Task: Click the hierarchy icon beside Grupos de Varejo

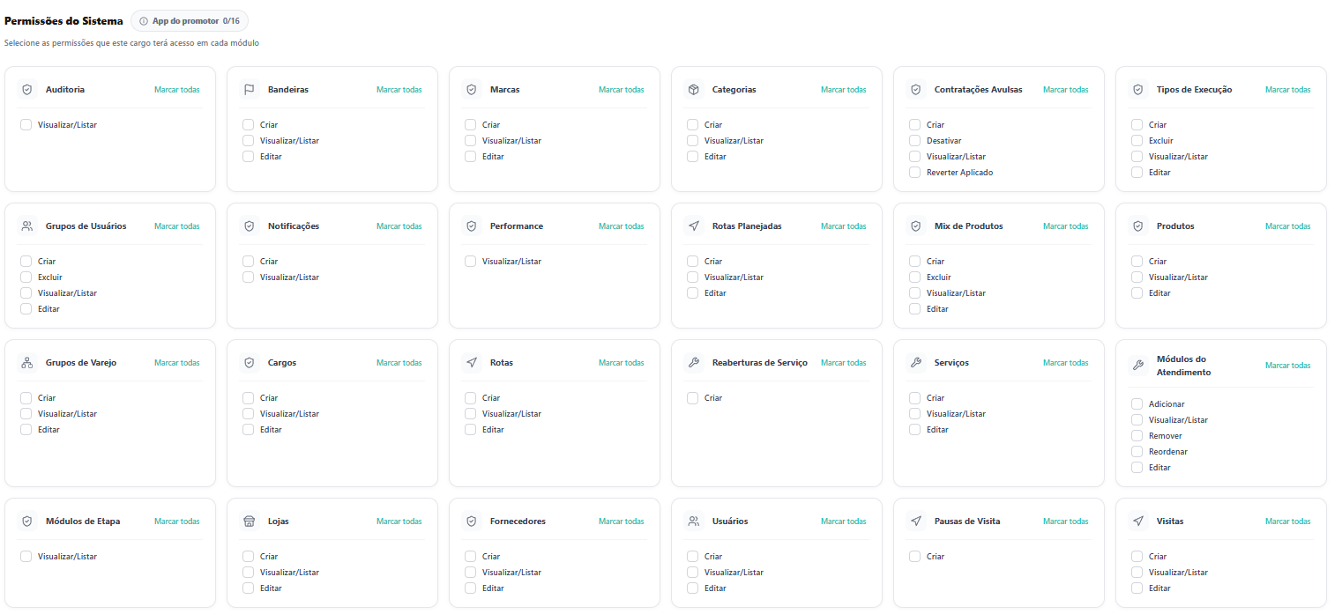Action: [x=27, y=363]
